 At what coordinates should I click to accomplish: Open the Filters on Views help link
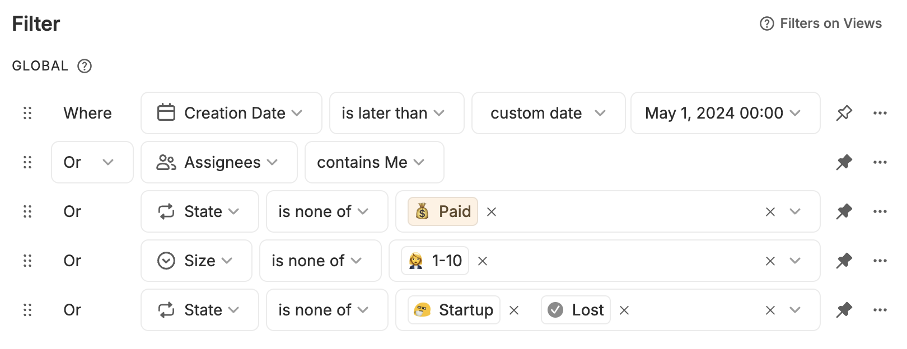[x=820, y=23]
